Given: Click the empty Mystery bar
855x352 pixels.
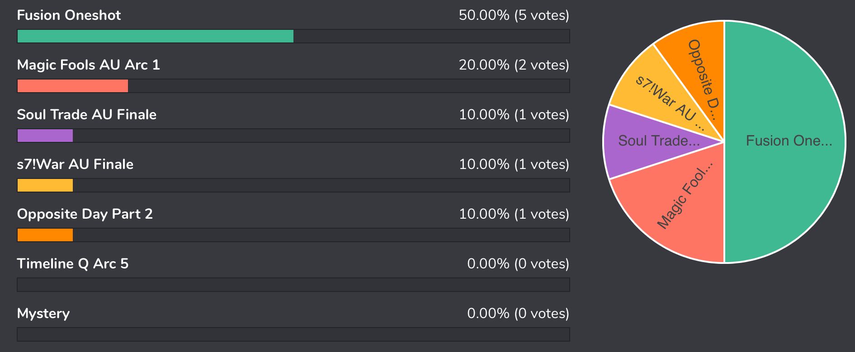Looking at the screenshot, I should coord(293,334).
